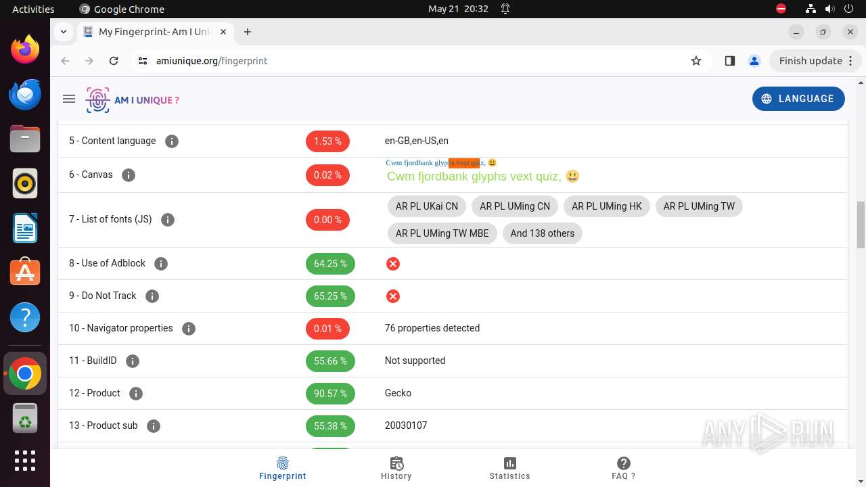Switch to the FAQ bottom tab
866x487 pixels.
[x=624, y=468]
